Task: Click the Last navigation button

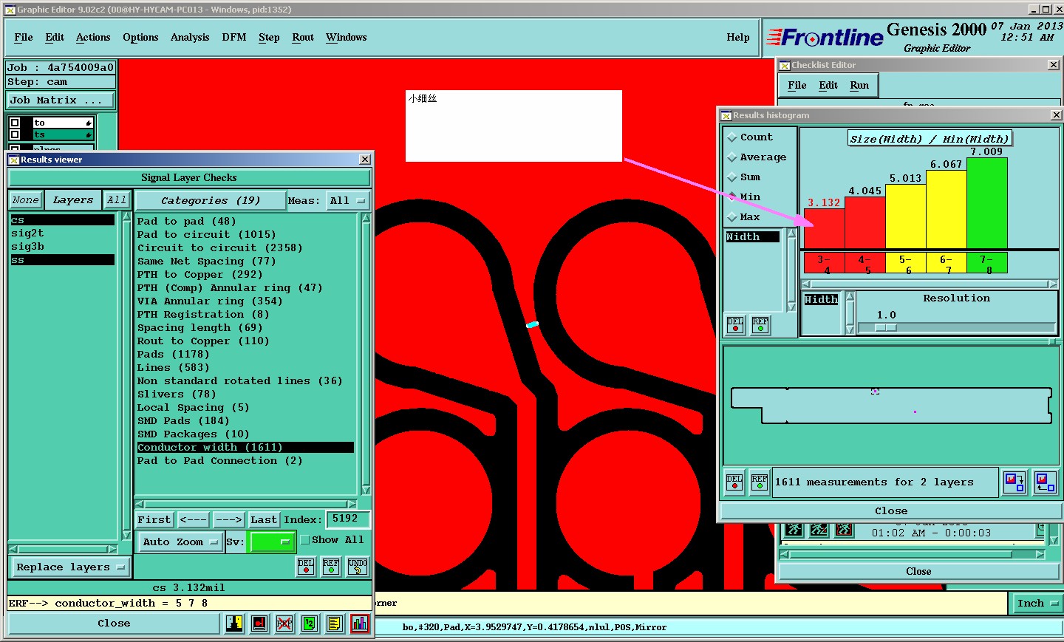Action: click(x=264, y=520)
